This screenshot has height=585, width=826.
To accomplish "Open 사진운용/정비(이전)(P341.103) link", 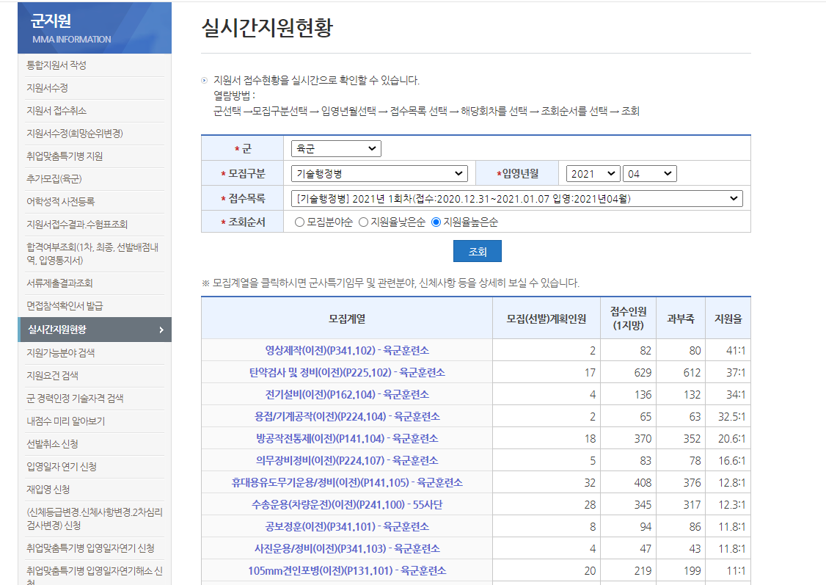I will pos(347,548).
